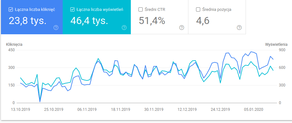The width and height of the screenshot is (292, 123).
Task: Enable the Średnia pozycja checkbox
Action: pyautogui.click(x=198, y=10)
